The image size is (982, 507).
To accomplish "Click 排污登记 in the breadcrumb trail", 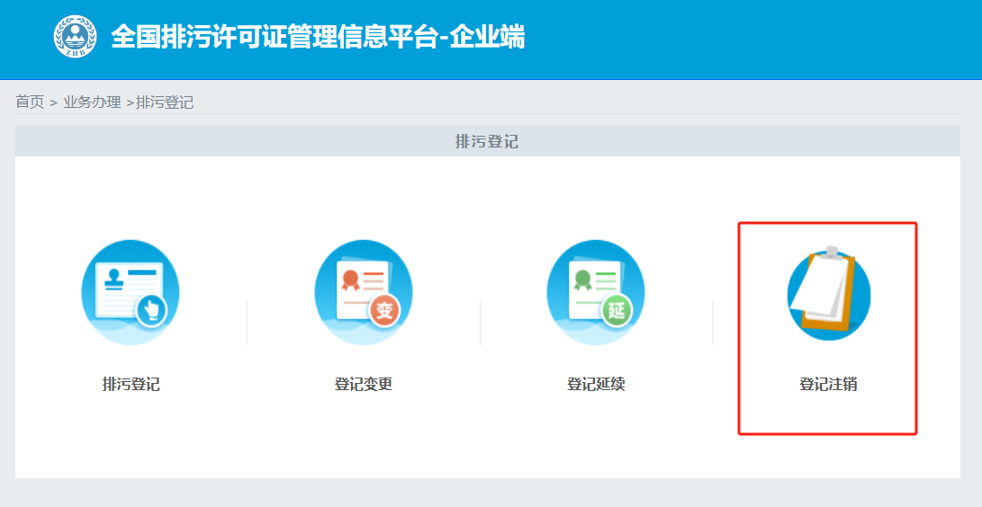I will coord(165,102).
